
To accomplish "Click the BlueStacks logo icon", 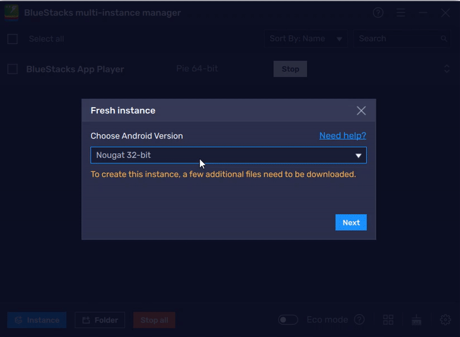I will click(11, 13).
